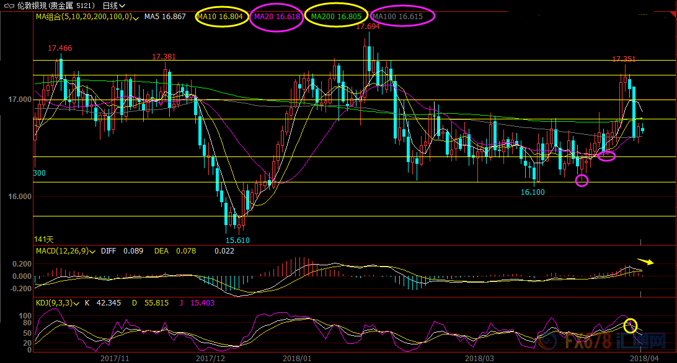Click the KDJ 80 axis label
Screen dimensions: 677x363
click(x=27, y=323)
